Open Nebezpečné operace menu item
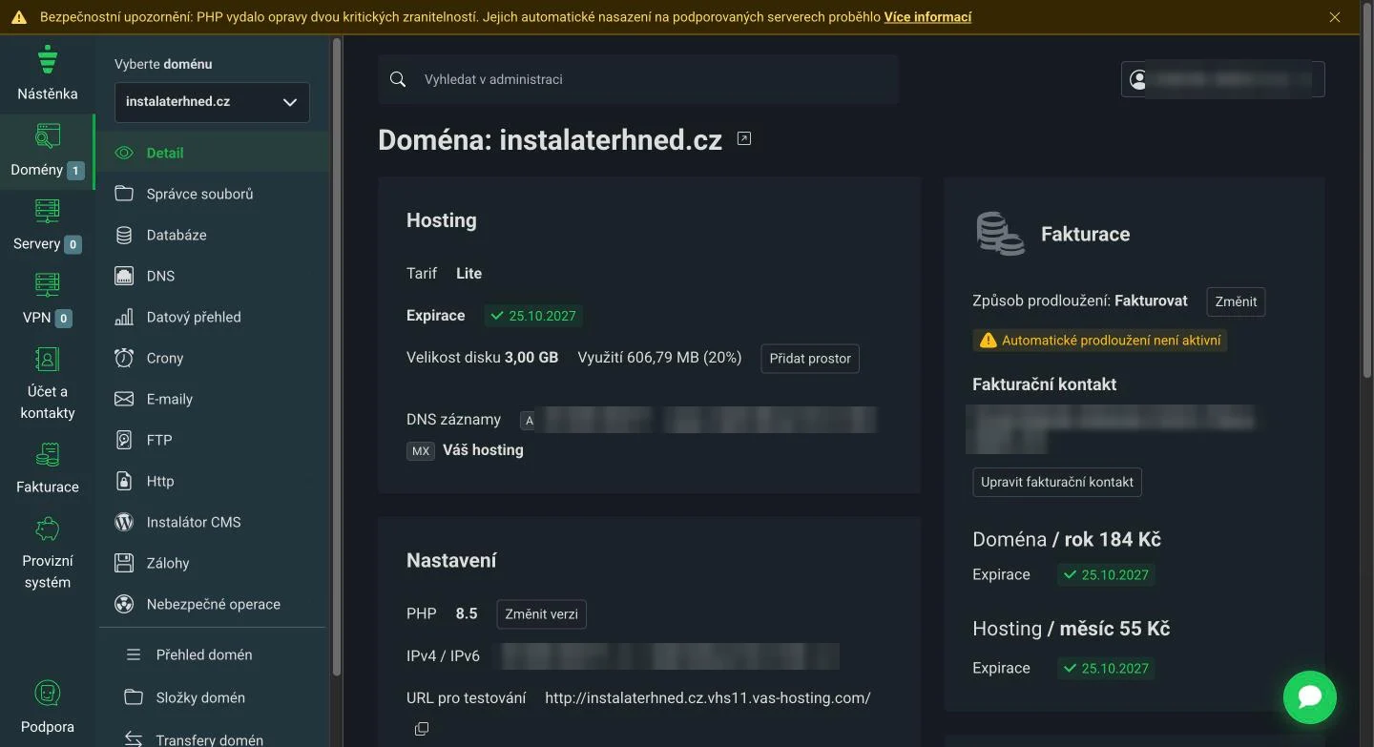This screenshot has height=747, width=1374. (213, 604)
